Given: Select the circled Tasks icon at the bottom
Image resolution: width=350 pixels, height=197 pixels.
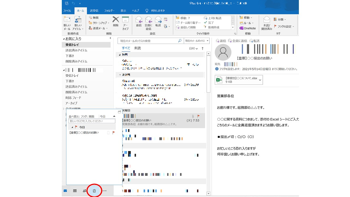Looking at the screenshot, I should (94, 191).
